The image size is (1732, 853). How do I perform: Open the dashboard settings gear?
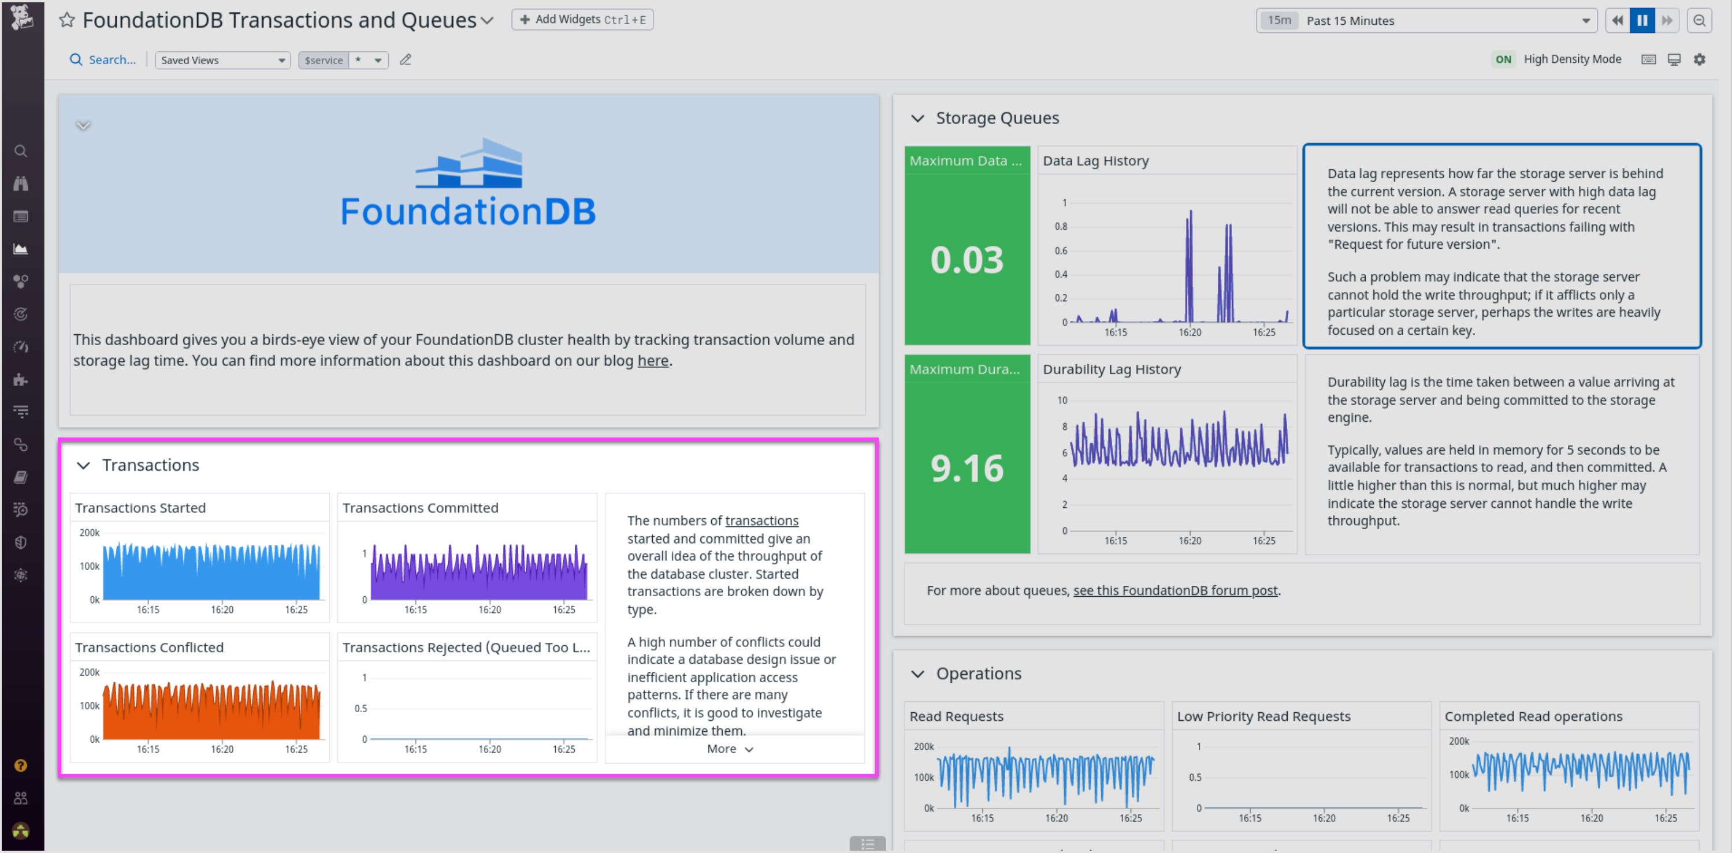coord(1700,59)
